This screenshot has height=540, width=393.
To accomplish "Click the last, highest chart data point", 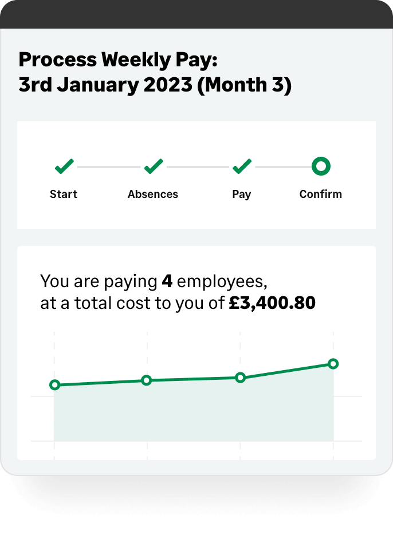I will click(333, 364).
